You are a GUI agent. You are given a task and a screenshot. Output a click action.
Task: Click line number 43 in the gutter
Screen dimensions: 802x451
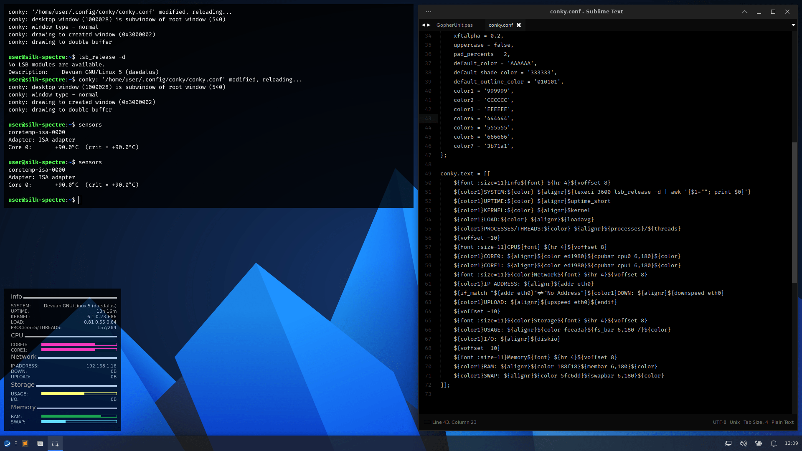click(x=428, y=119)
